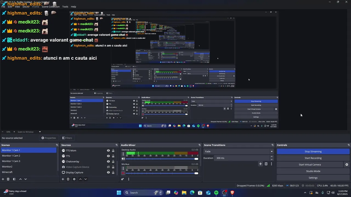
Task: Open Audio Mixer menu dots at bottom
Action: (x=129, y=179)
